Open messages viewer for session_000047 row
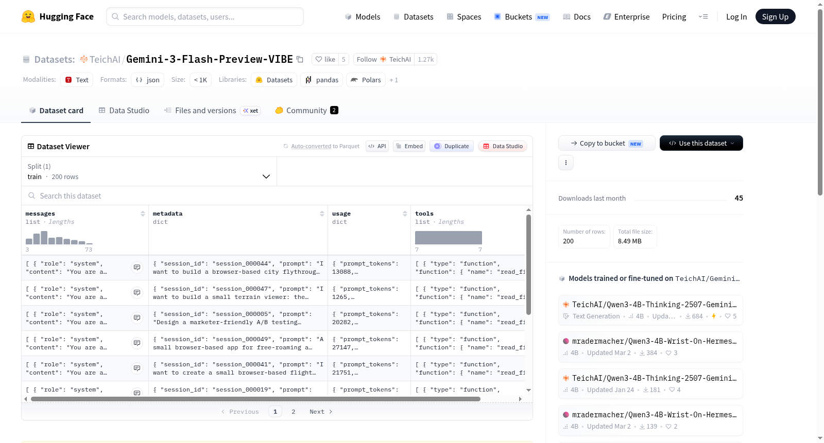The width and height of the screenshot is (824, 443). pyautogui.click(x=137, y=293)
